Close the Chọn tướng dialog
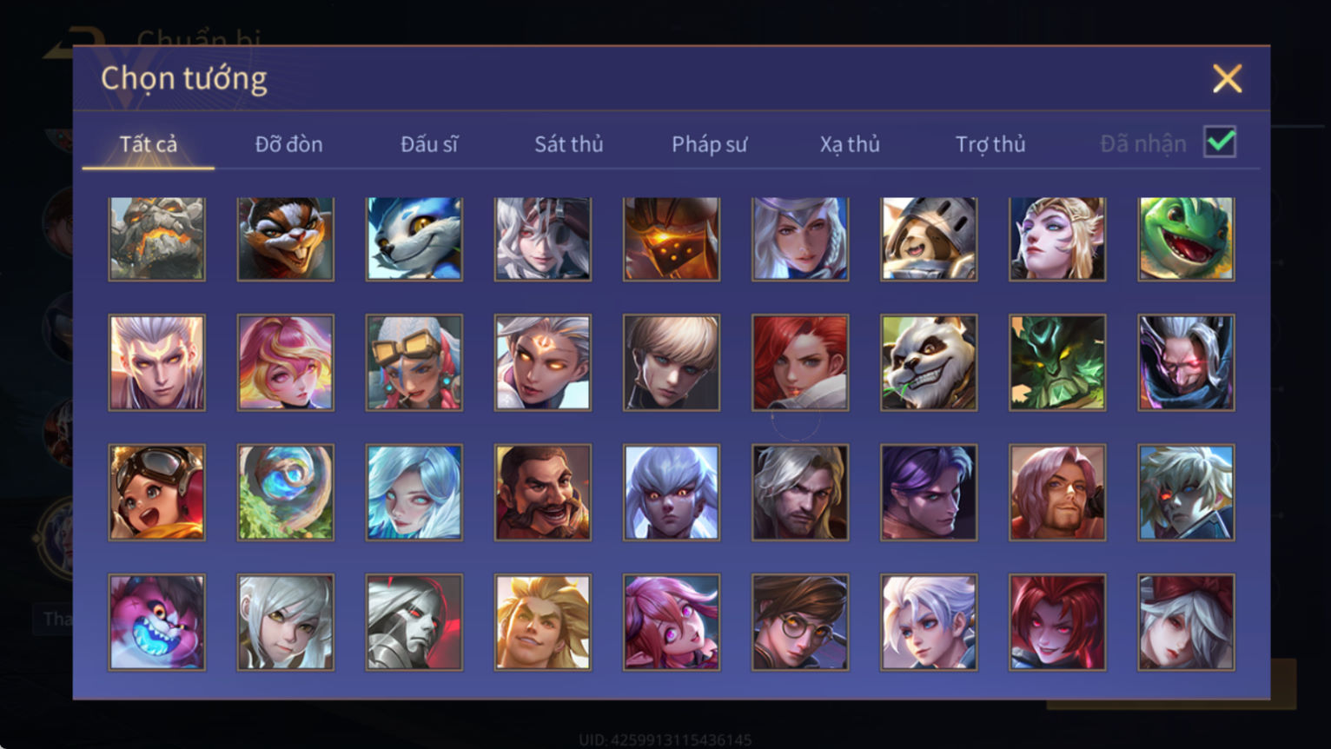 (x=1227, y=78)
